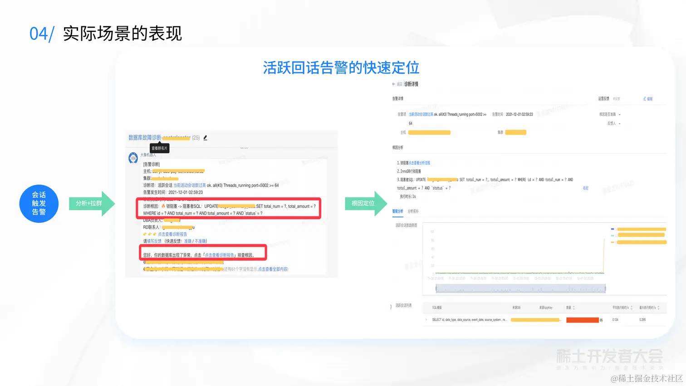Click the [告警诊断] message header
The height and width of the screenshot is (386, 686).
(152, 164)
